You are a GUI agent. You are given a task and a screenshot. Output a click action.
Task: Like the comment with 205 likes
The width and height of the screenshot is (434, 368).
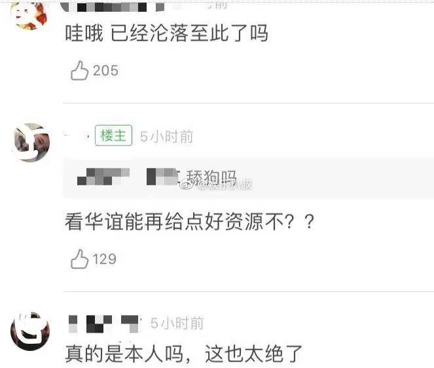[79, 71]
